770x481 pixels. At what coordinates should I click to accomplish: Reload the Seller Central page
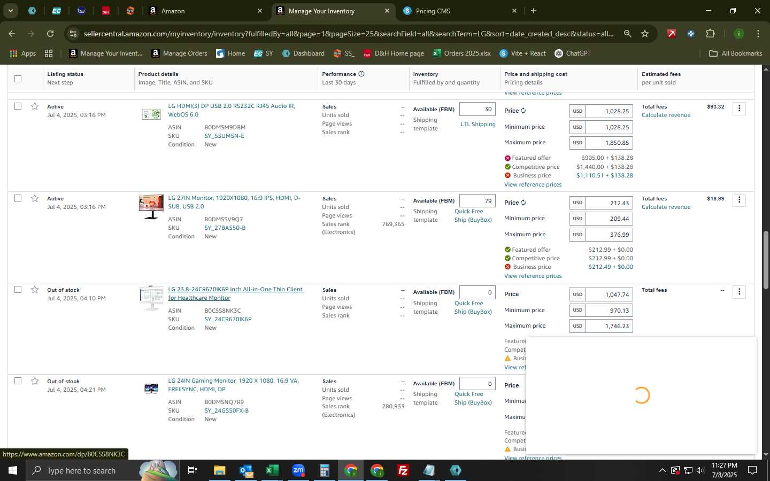(x=50, y=34)
